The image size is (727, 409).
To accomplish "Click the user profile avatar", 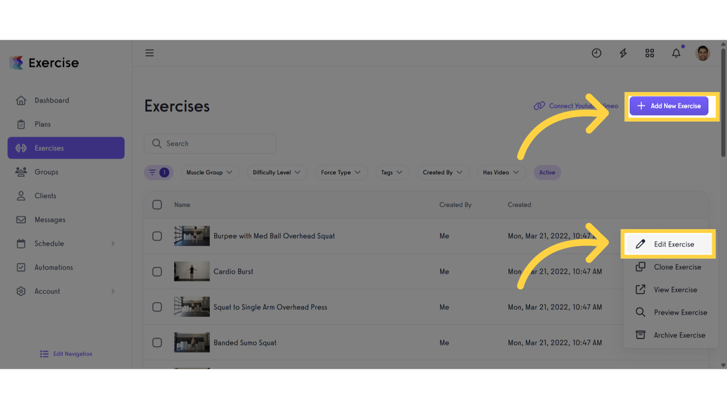I will [x=703, y=53].
